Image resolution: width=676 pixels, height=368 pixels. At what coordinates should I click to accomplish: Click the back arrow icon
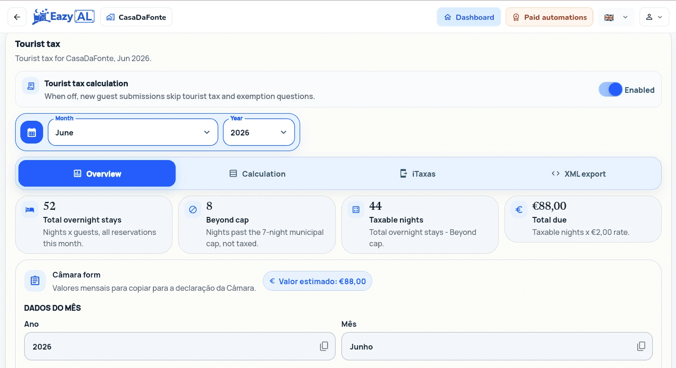(17, 17)
